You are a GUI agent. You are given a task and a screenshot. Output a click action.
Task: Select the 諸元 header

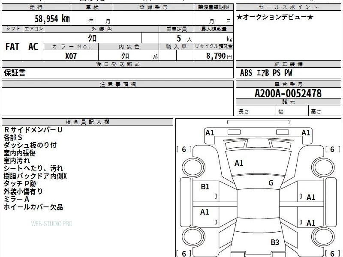(288, 102)
